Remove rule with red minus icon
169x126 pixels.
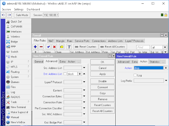[41, 47]
